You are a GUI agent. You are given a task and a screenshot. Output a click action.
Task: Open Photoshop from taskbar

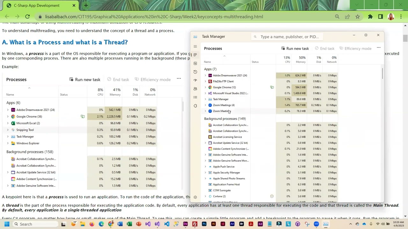(204, 224)
